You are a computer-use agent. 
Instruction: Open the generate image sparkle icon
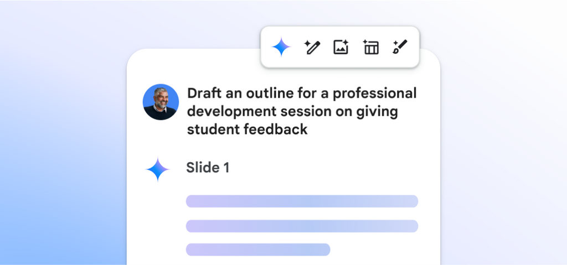click(x=341, y=48)
